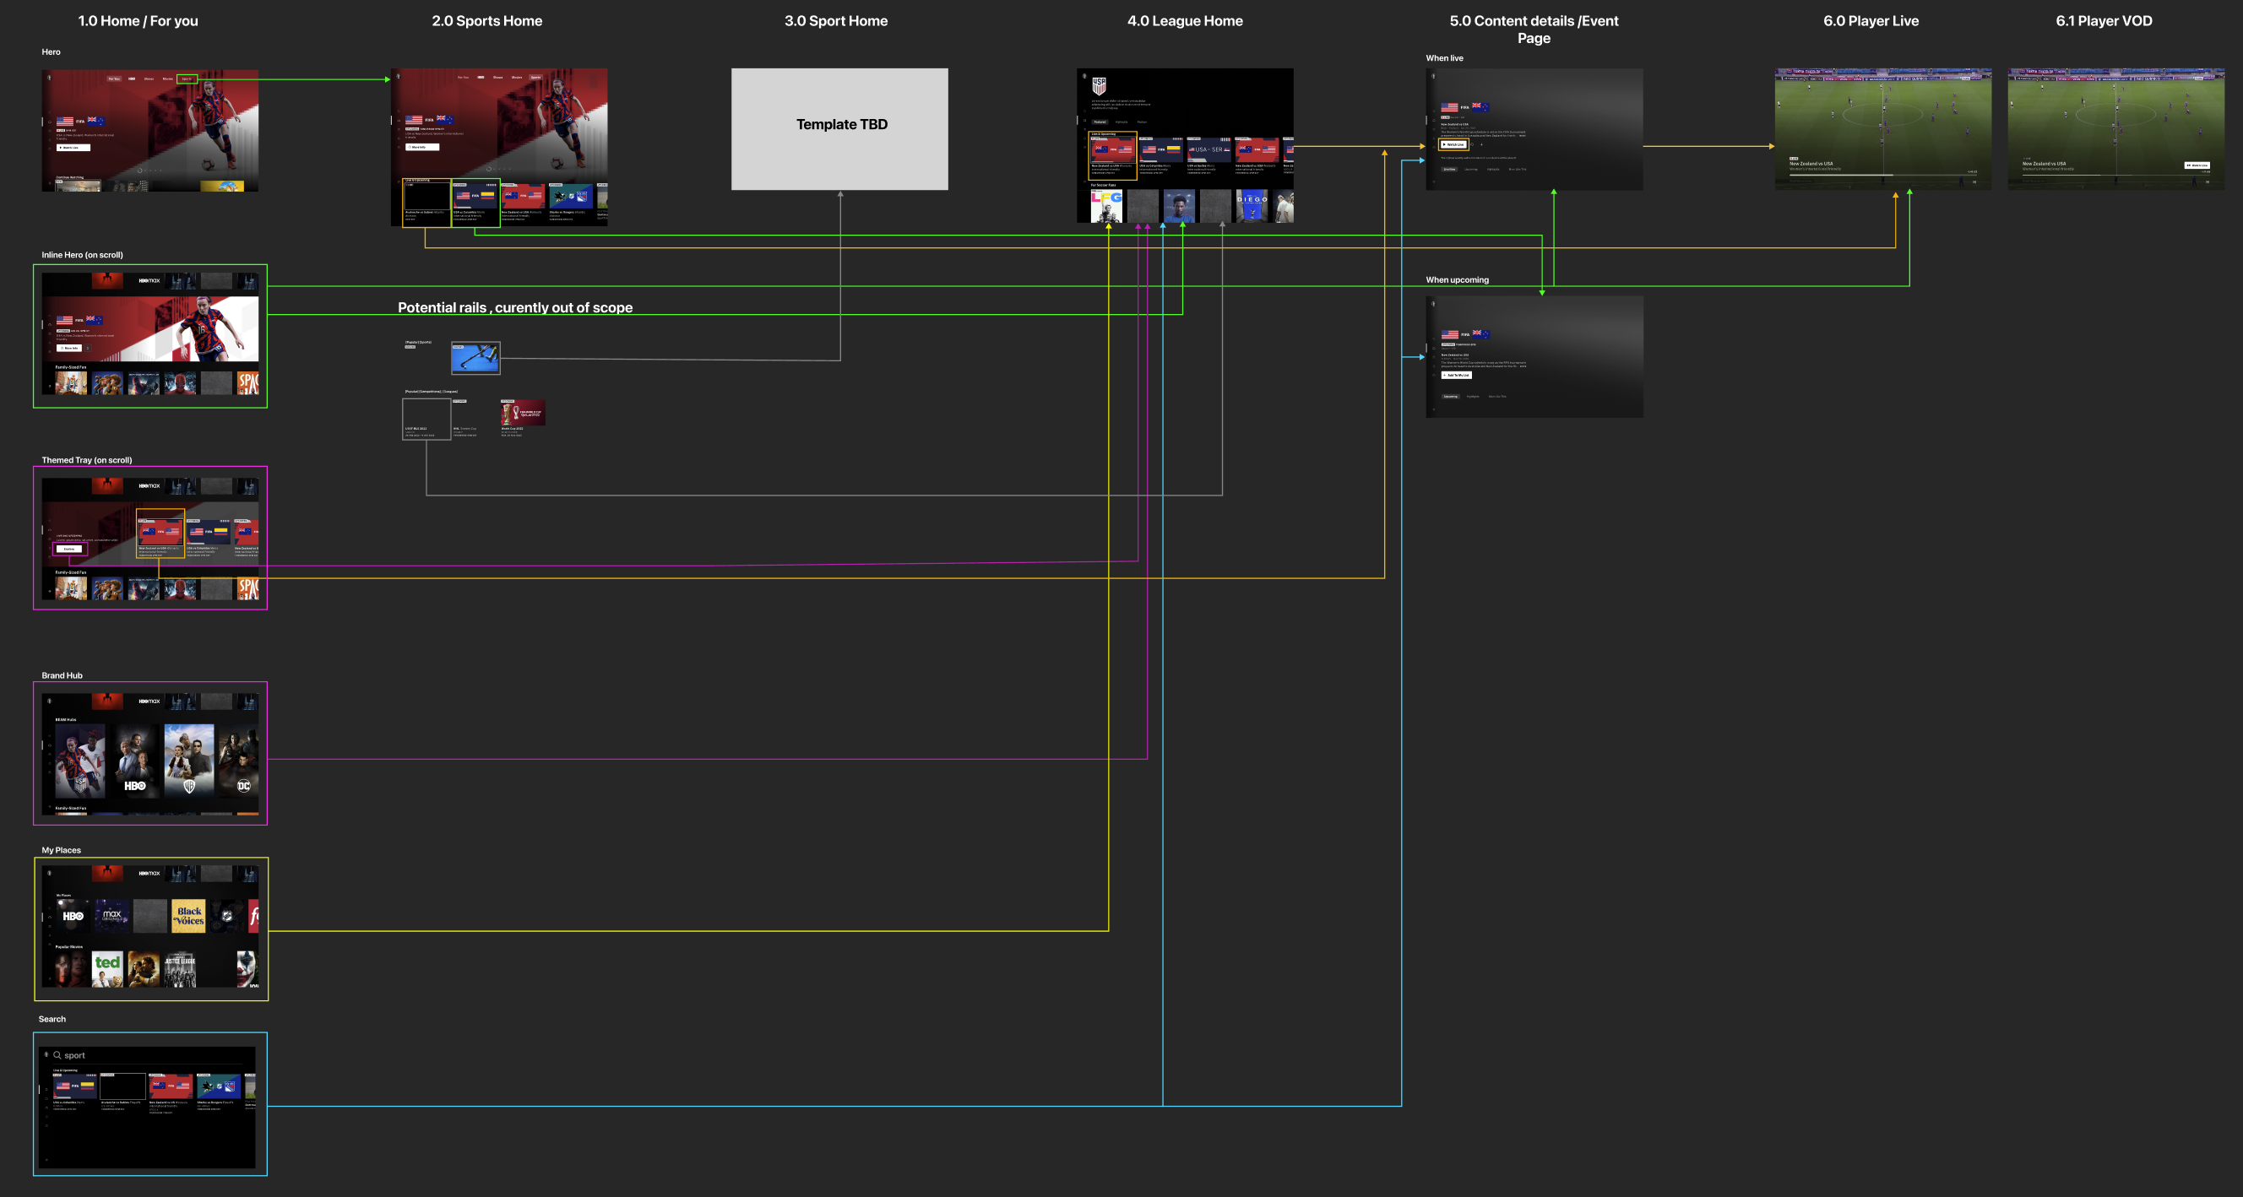The height and width of the screenshot is (1197, 2243).
Task: Click the '2.0 Sports Home' heading
Action: click(486, 21)
